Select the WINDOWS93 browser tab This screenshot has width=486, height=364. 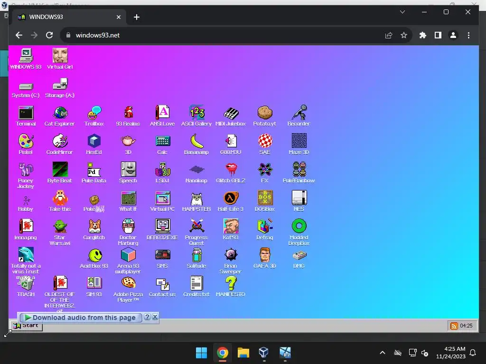click(68, 17)
